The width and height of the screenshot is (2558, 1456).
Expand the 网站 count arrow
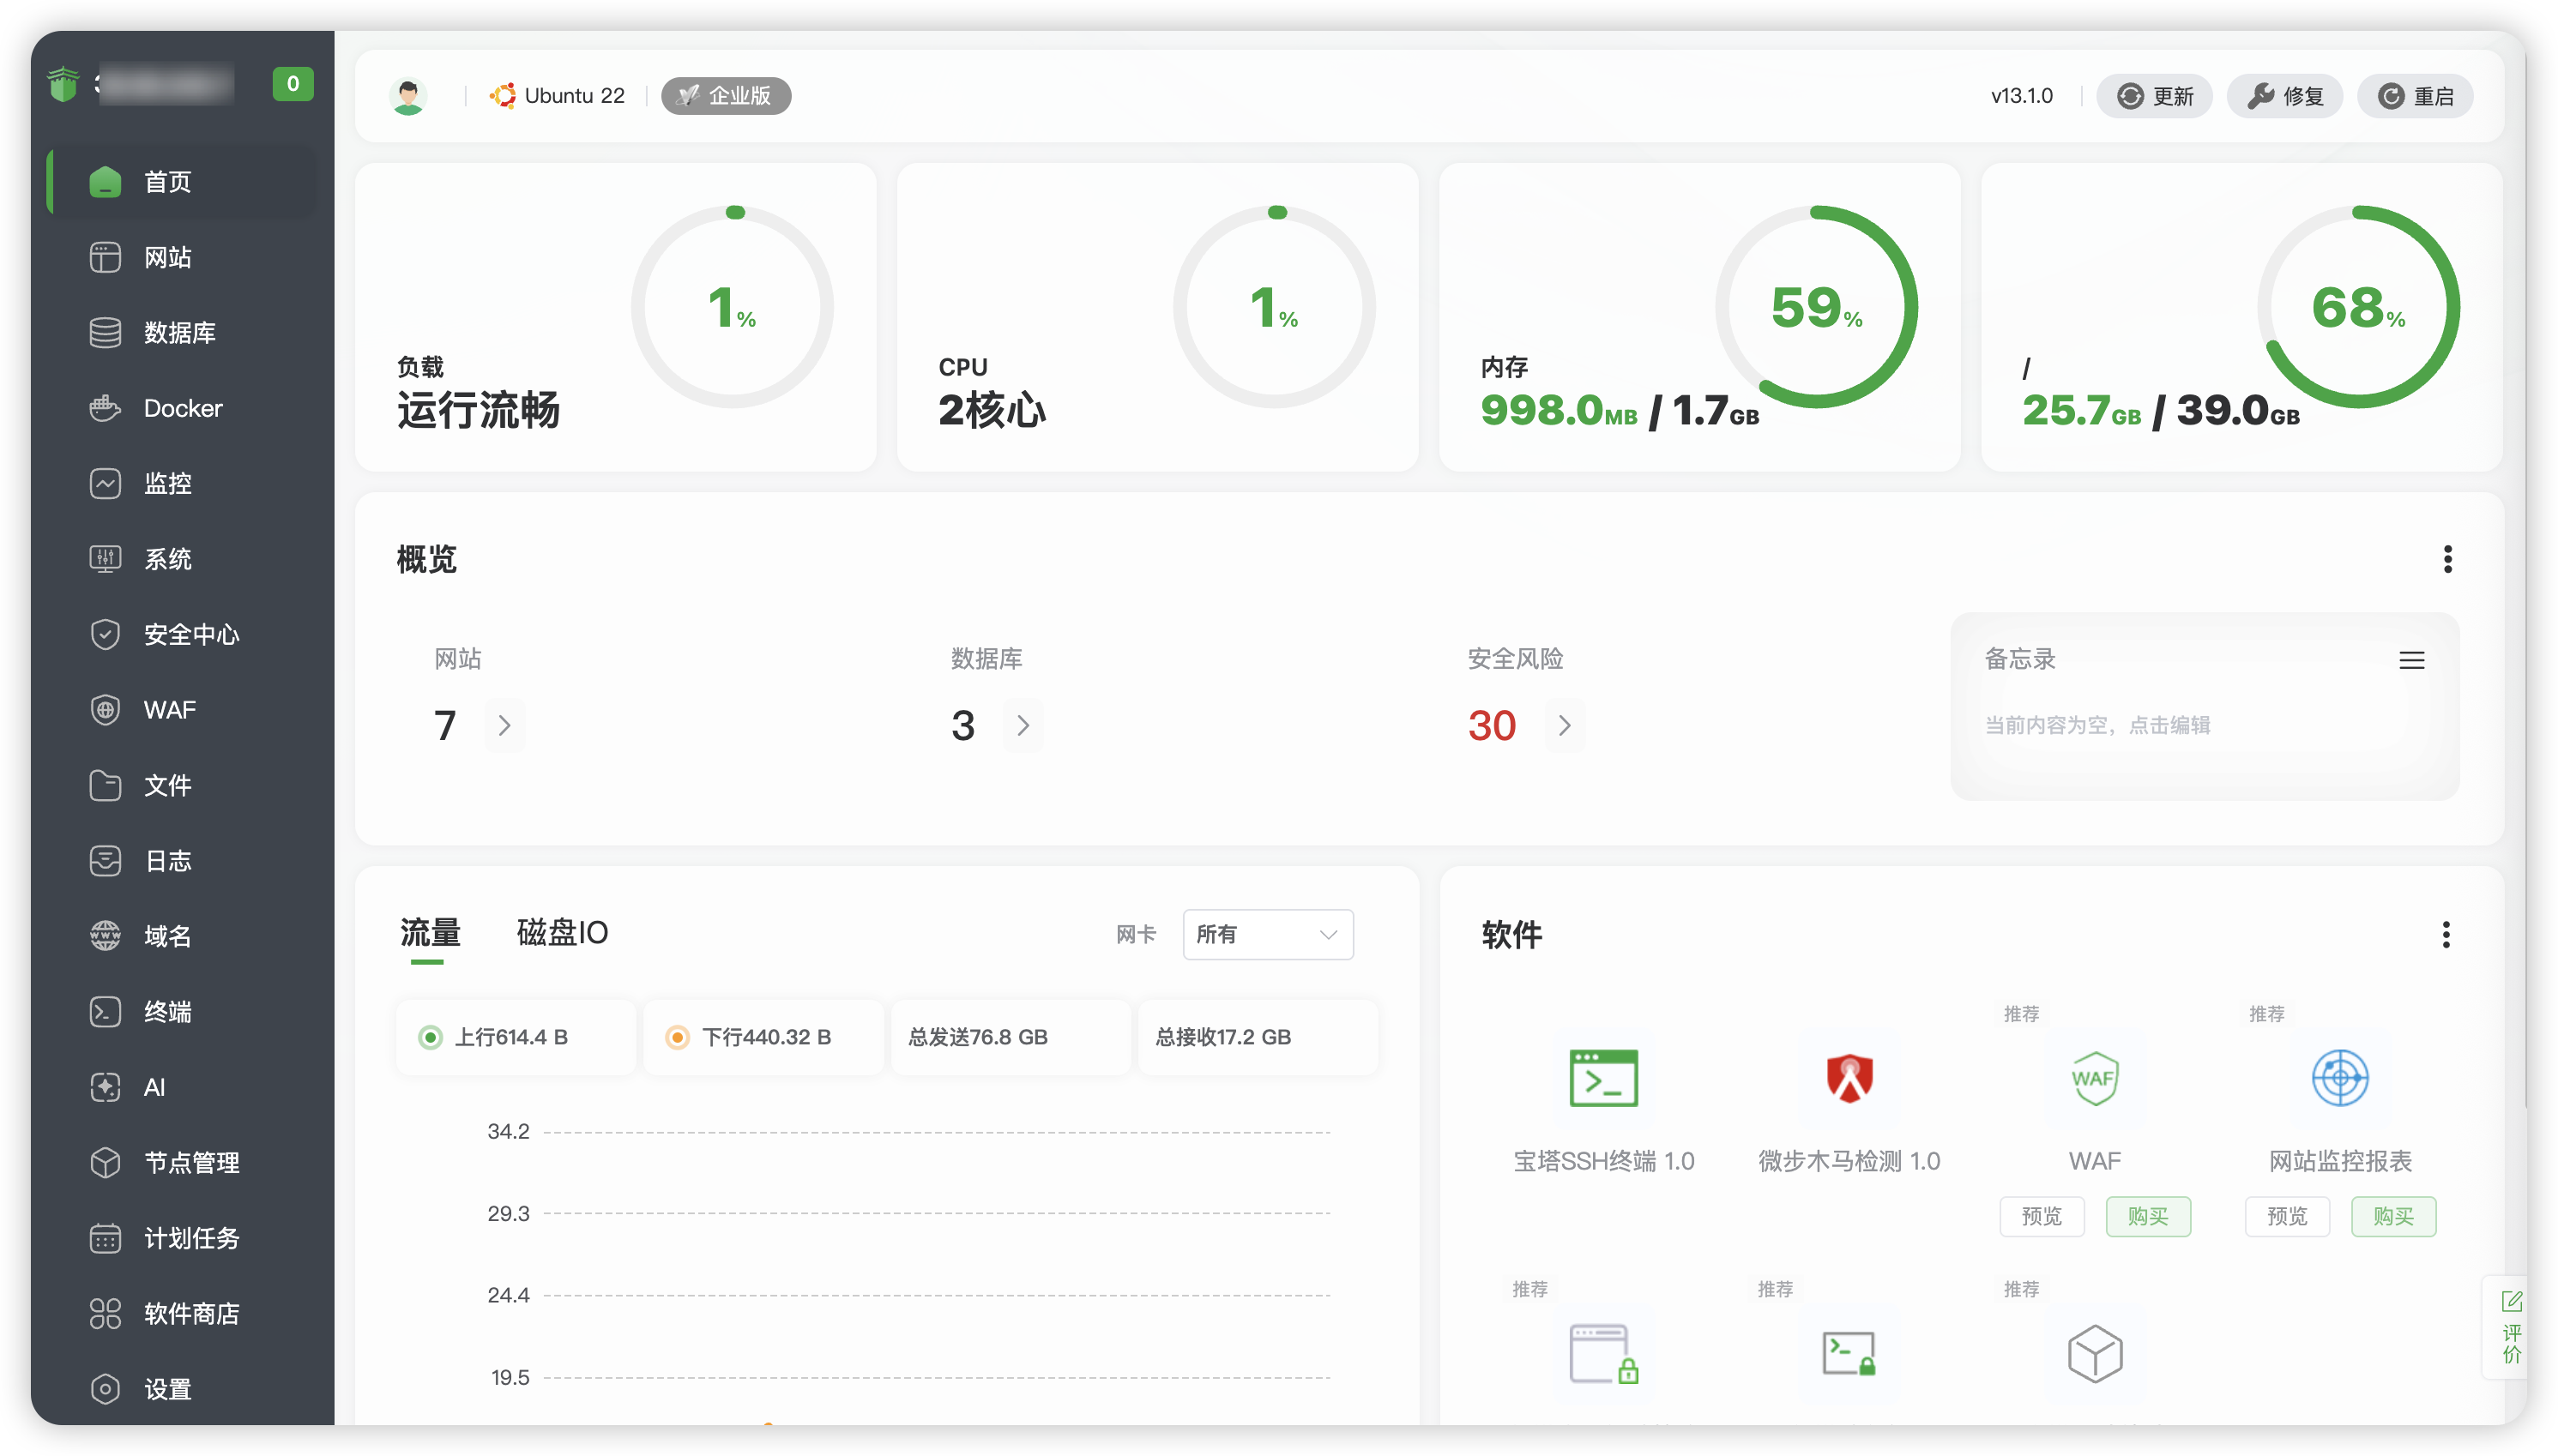point(504,725)
